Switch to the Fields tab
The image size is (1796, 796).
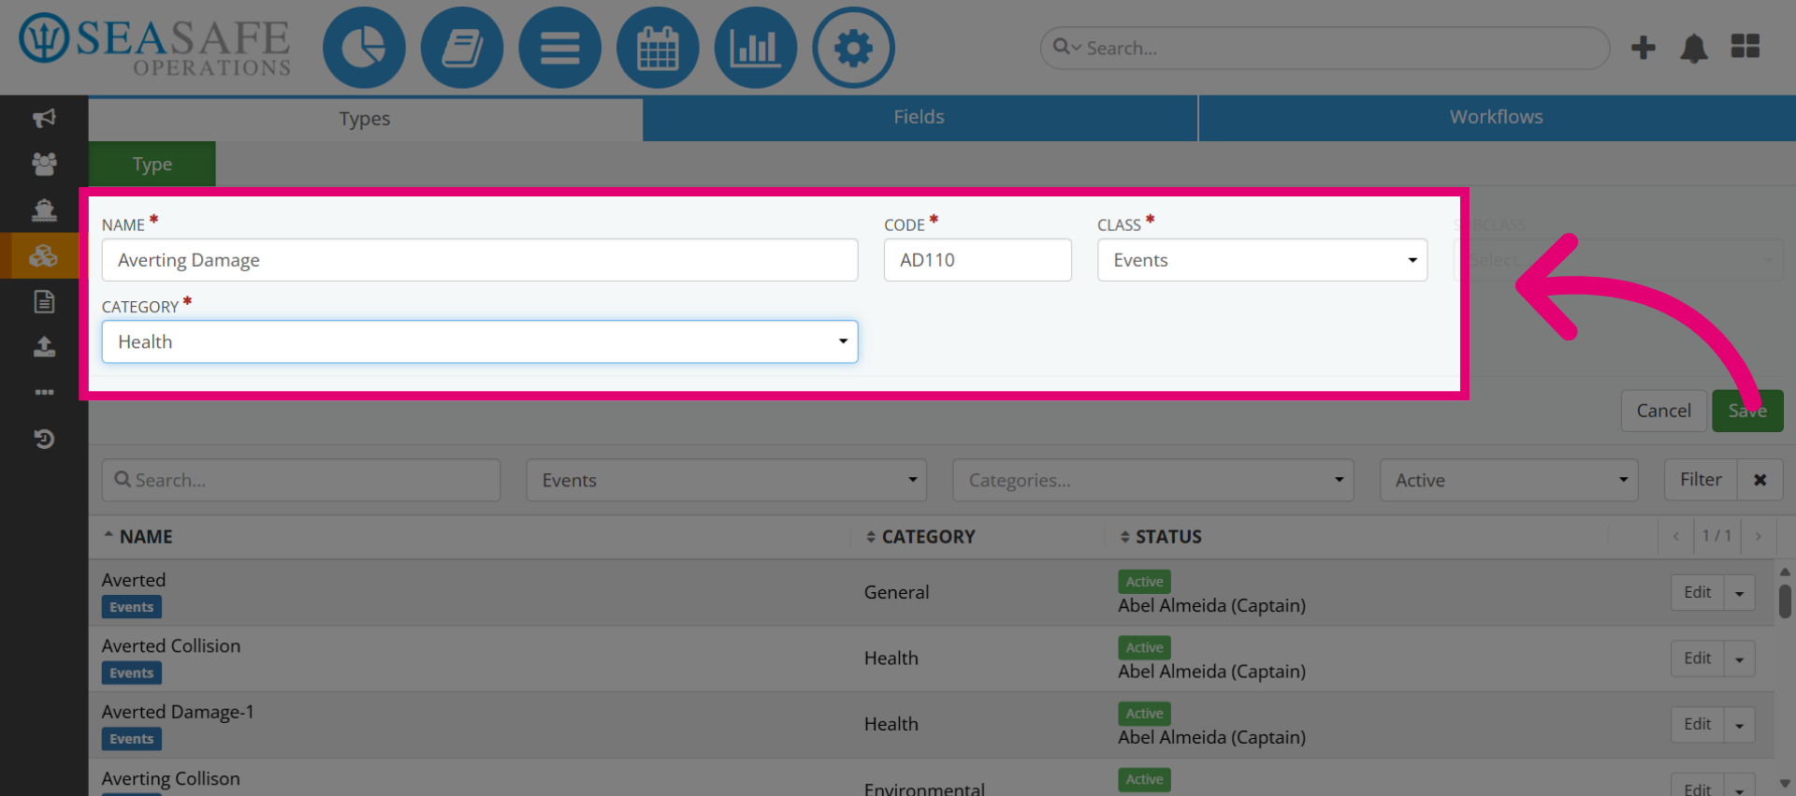click(x=920, y=117)
